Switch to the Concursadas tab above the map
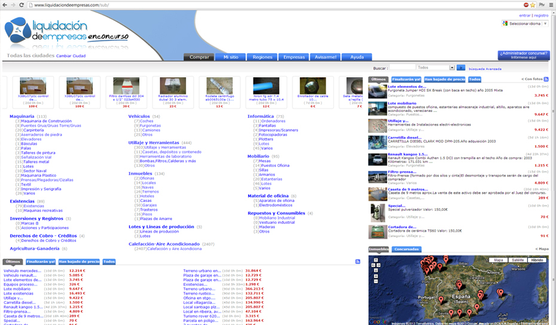This screenshot has width=556, height=325. coord(406,248)
